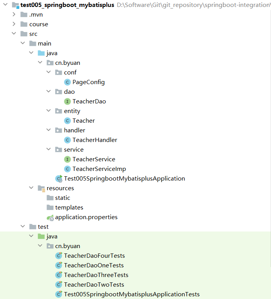Click the TeacherDaoTwoTests test class icon
Image resolution: width=271 pixels, height=299 pixels.
(x=59, y=284)
